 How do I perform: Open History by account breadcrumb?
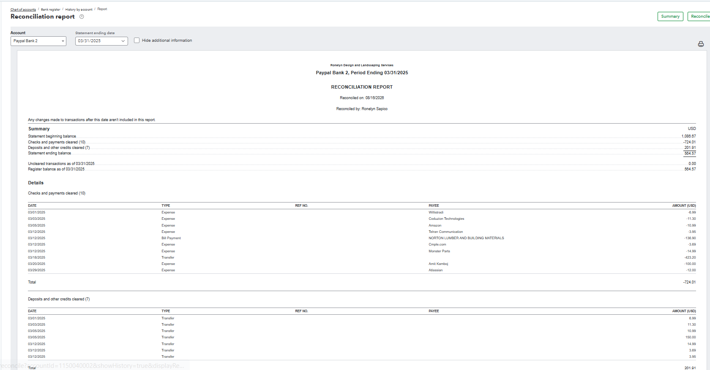pos(79,9)
